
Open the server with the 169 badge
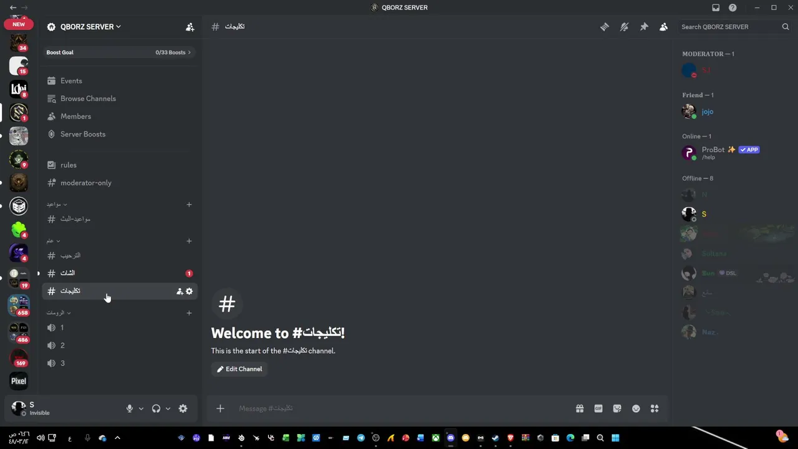point(19,357)
